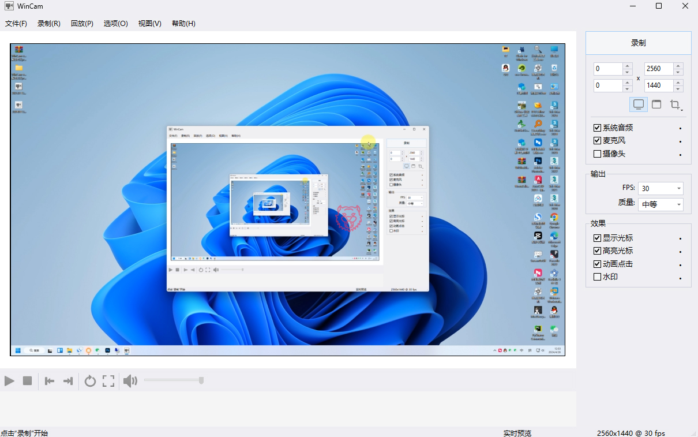Jump to previous frame icon
This screenshot has width=698, height=437.
50,381
